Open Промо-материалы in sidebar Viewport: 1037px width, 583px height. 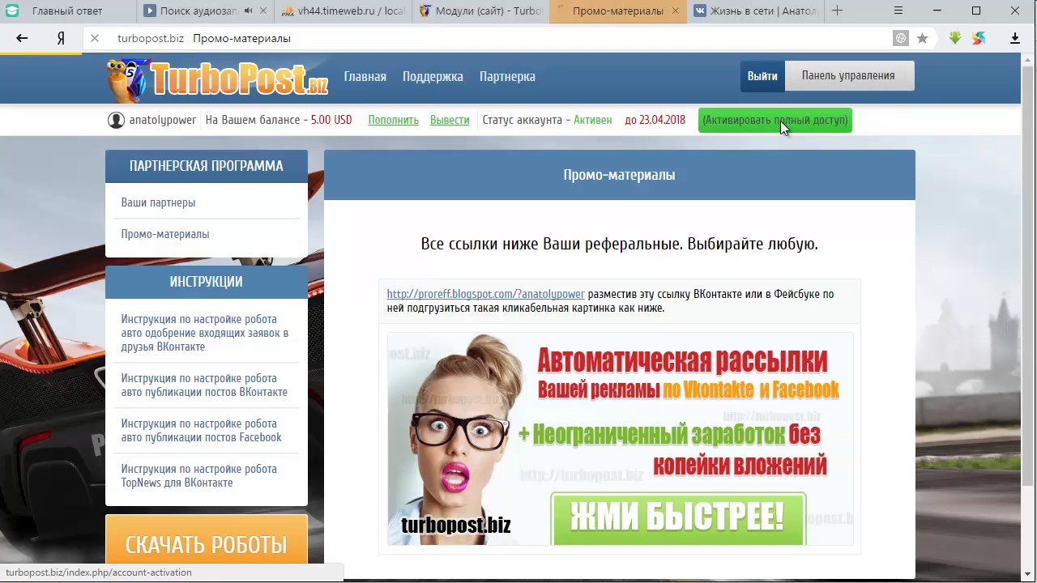[165, 234]
